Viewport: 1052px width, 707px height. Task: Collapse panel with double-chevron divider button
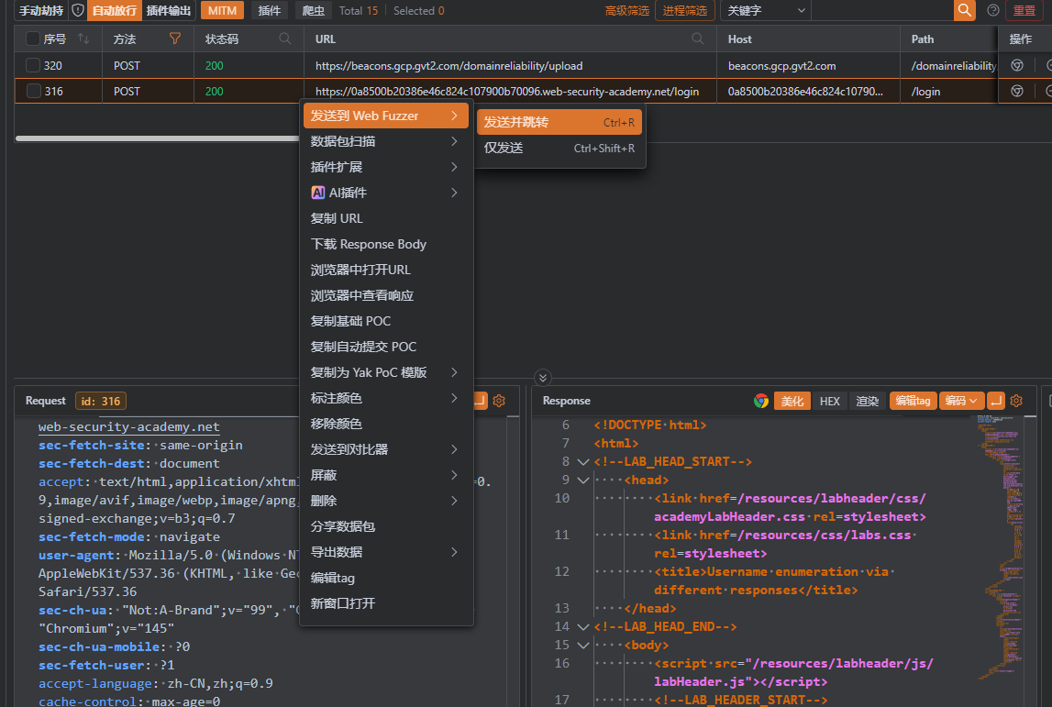tap(542, 378)
